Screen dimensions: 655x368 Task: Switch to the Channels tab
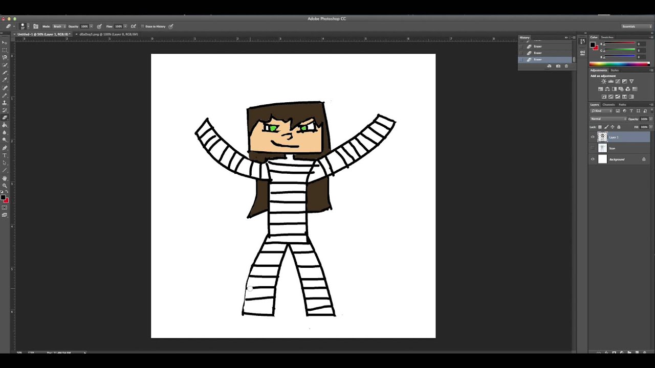(608, 105)
